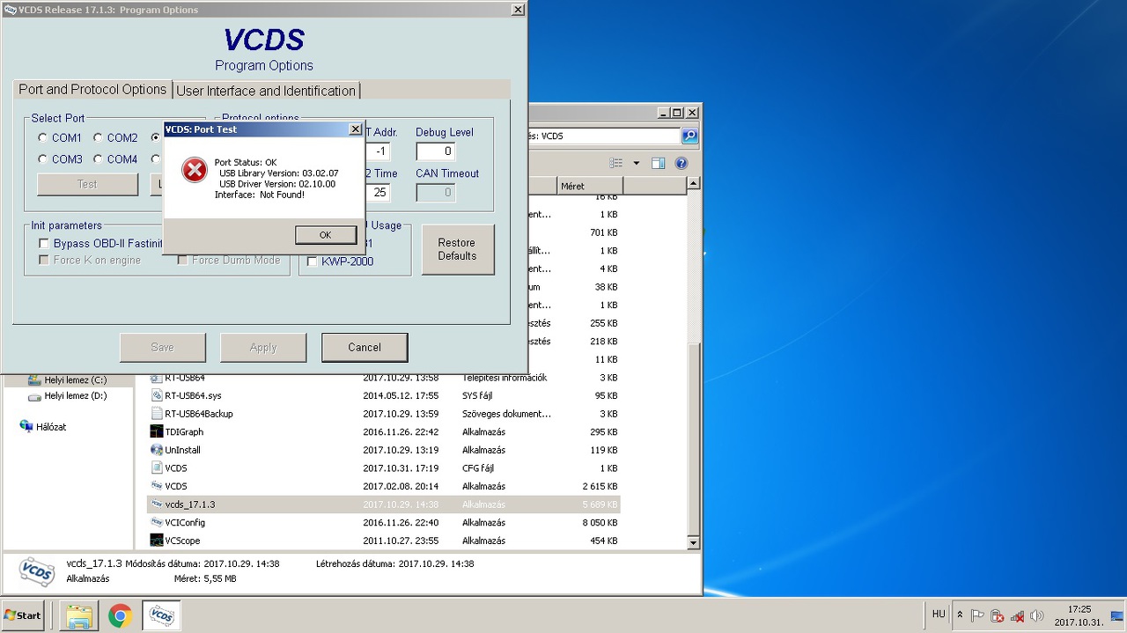Click the VCIConfig application icon
This screenshot has width=1127, height=633.
[x=157, y=522]
